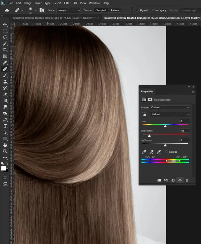Click the Home icon in options bar
The height and width of the screenshot is (244, 201).
coord(7,10)
